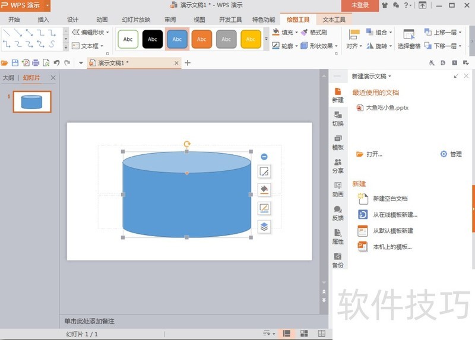Click the 格式刷 format painter tool
Viewport: 475px width, 340px height.
314,33
